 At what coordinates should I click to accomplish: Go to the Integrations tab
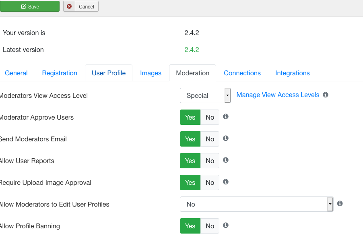(x=293, y=73)
